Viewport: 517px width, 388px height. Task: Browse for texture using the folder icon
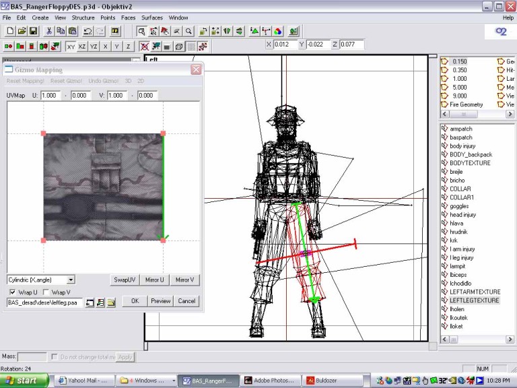click(x=112, y=303)
